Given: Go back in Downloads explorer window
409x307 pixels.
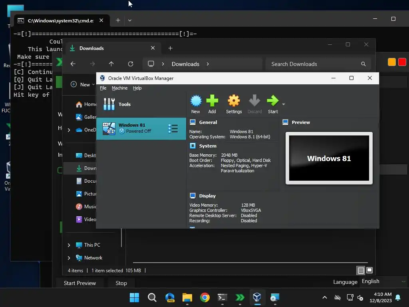Looking at the screenshot, I should 73,64.
